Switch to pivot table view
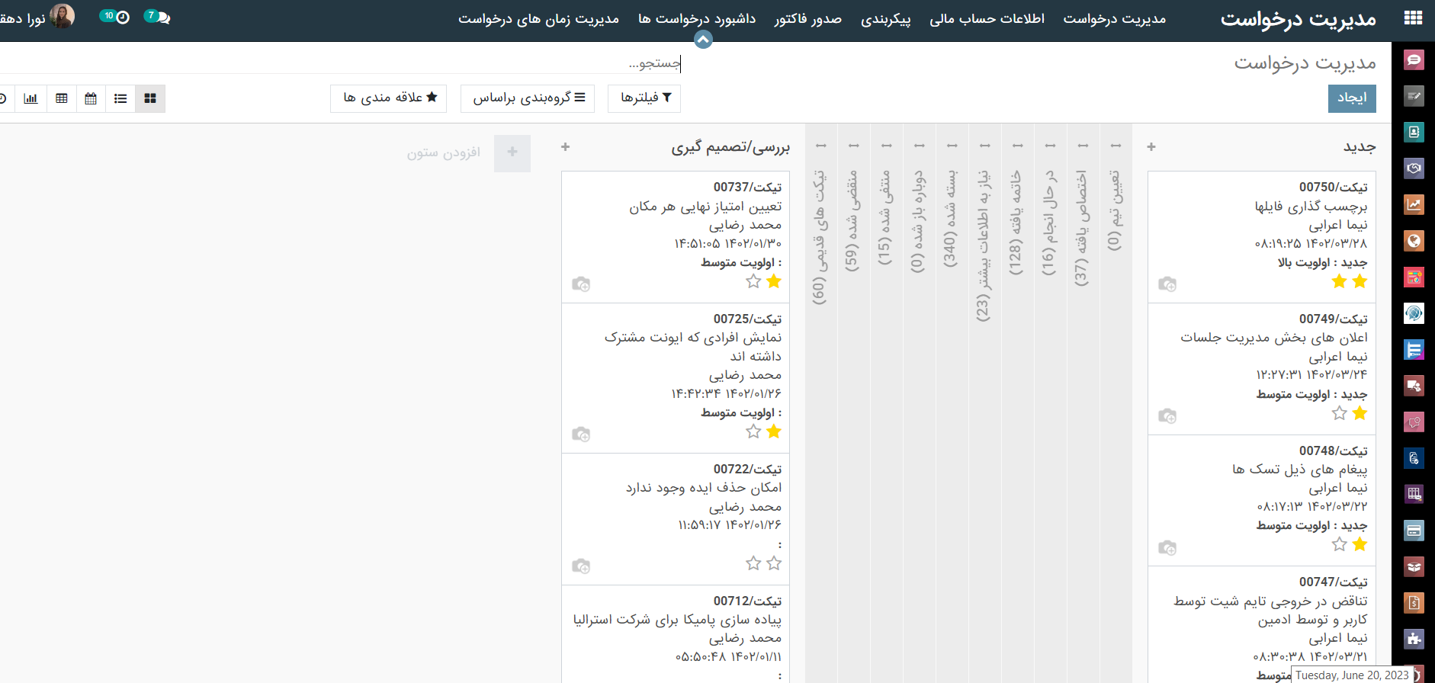This screenshot has height=683, width=1435. pyautogui.click(x=62, y=98)
